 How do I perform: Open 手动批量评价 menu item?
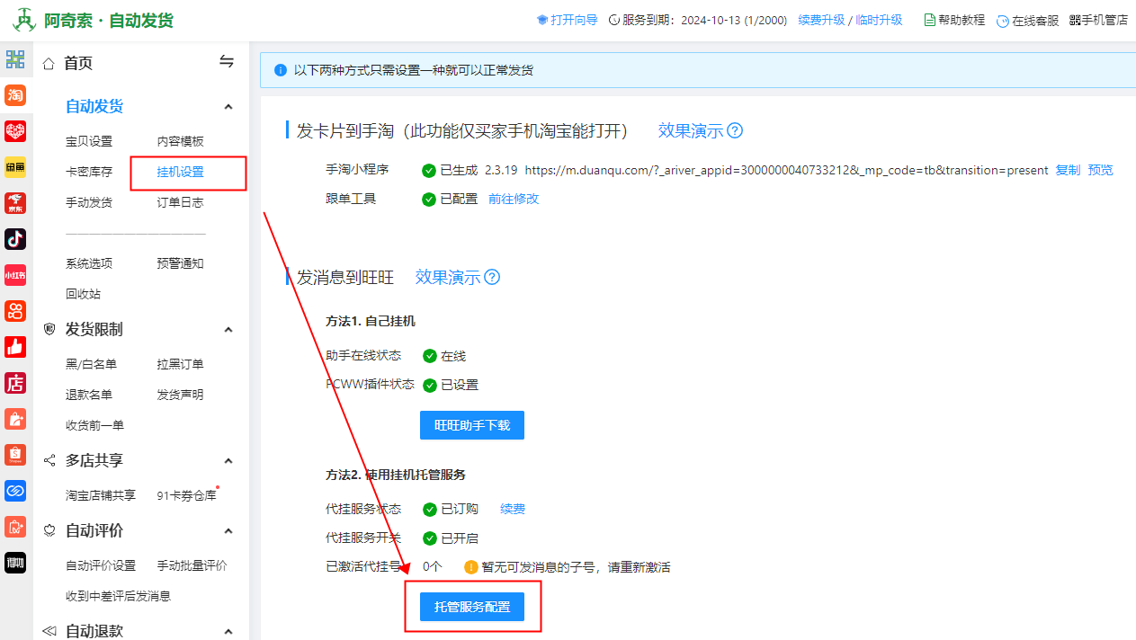(x=192, y=565)
